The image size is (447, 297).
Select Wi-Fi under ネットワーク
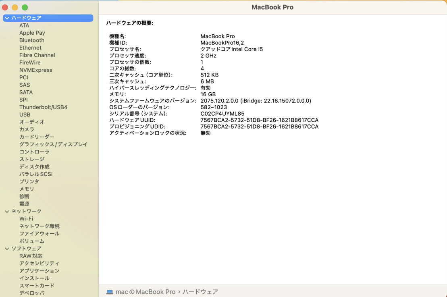(26, 219)
